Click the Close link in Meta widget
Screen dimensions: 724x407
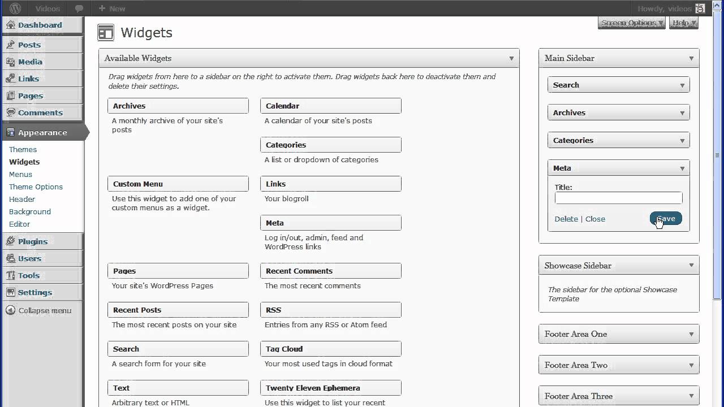(x=595, y=219)
